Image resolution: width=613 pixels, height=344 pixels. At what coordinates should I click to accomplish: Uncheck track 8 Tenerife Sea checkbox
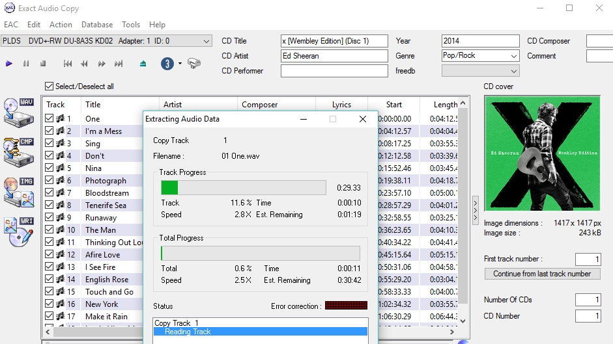coord(49,205)
